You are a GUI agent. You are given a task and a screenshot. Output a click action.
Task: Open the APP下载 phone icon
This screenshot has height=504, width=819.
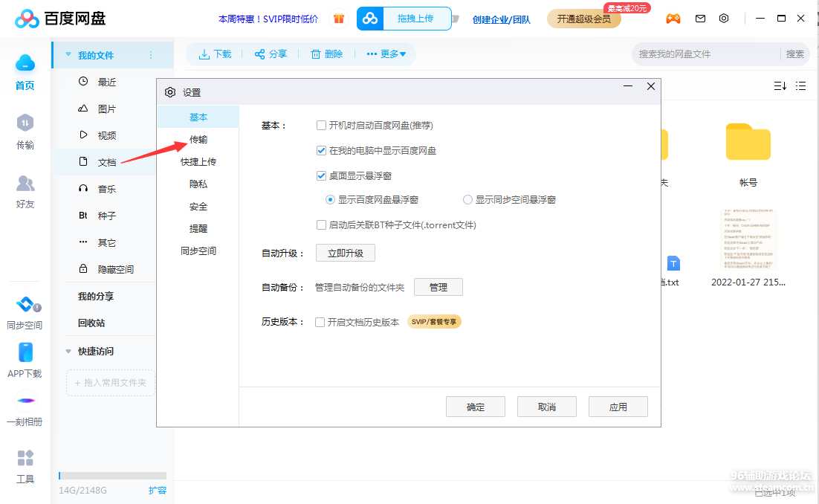coord(25,353)
